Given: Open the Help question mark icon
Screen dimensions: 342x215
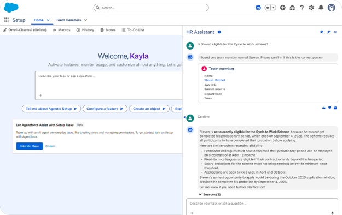Looking at the screenshot, I should 302,8.
